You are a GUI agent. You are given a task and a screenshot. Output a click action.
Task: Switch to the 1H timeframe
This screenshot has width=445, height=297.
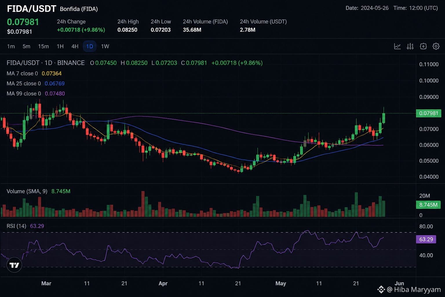60,46
